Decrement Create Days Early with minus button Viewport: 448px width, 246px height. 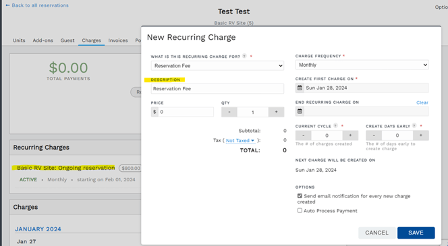point(374,135)
